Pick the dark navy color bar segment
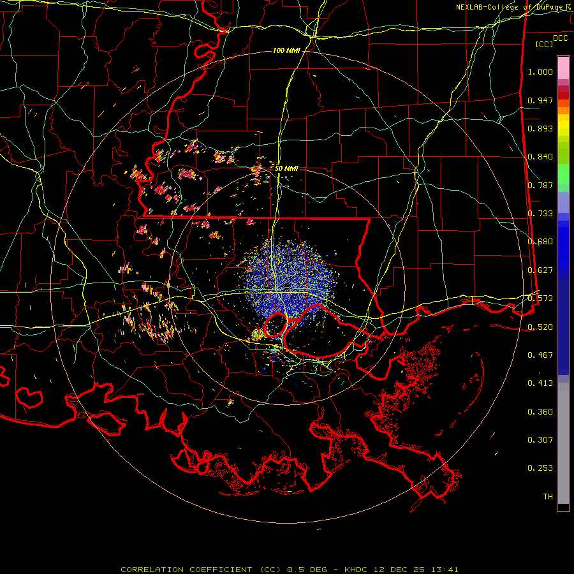 tap(563, 326)
